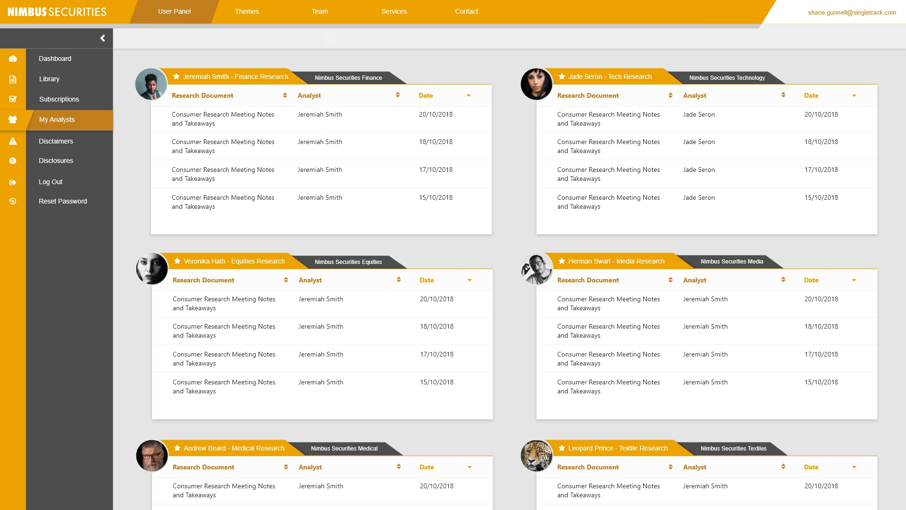Open My Analysts sidebar menu item

click(57, 120)
